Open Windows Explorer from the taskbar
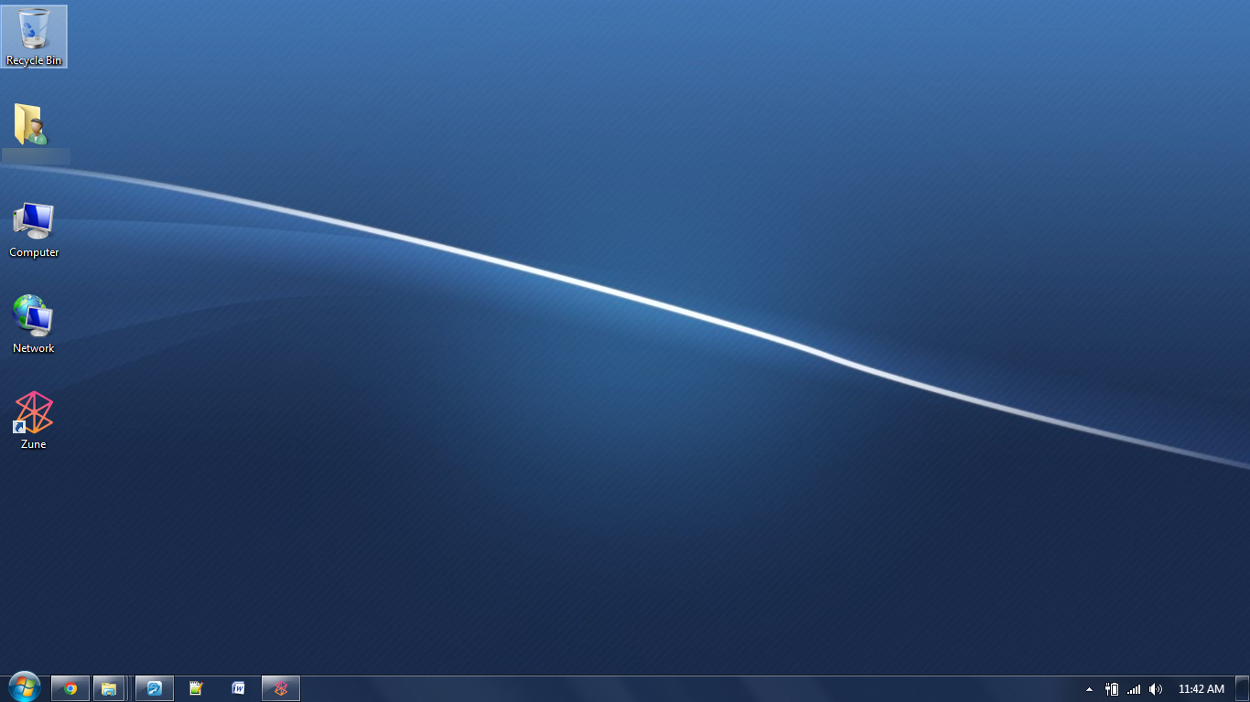This screenshot has width=1250, height=702. coord(109,688)
